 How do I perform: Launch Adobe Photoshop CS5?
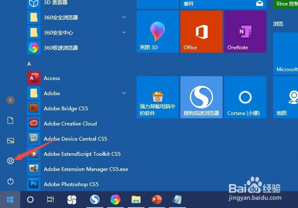[x=78, y=184]
